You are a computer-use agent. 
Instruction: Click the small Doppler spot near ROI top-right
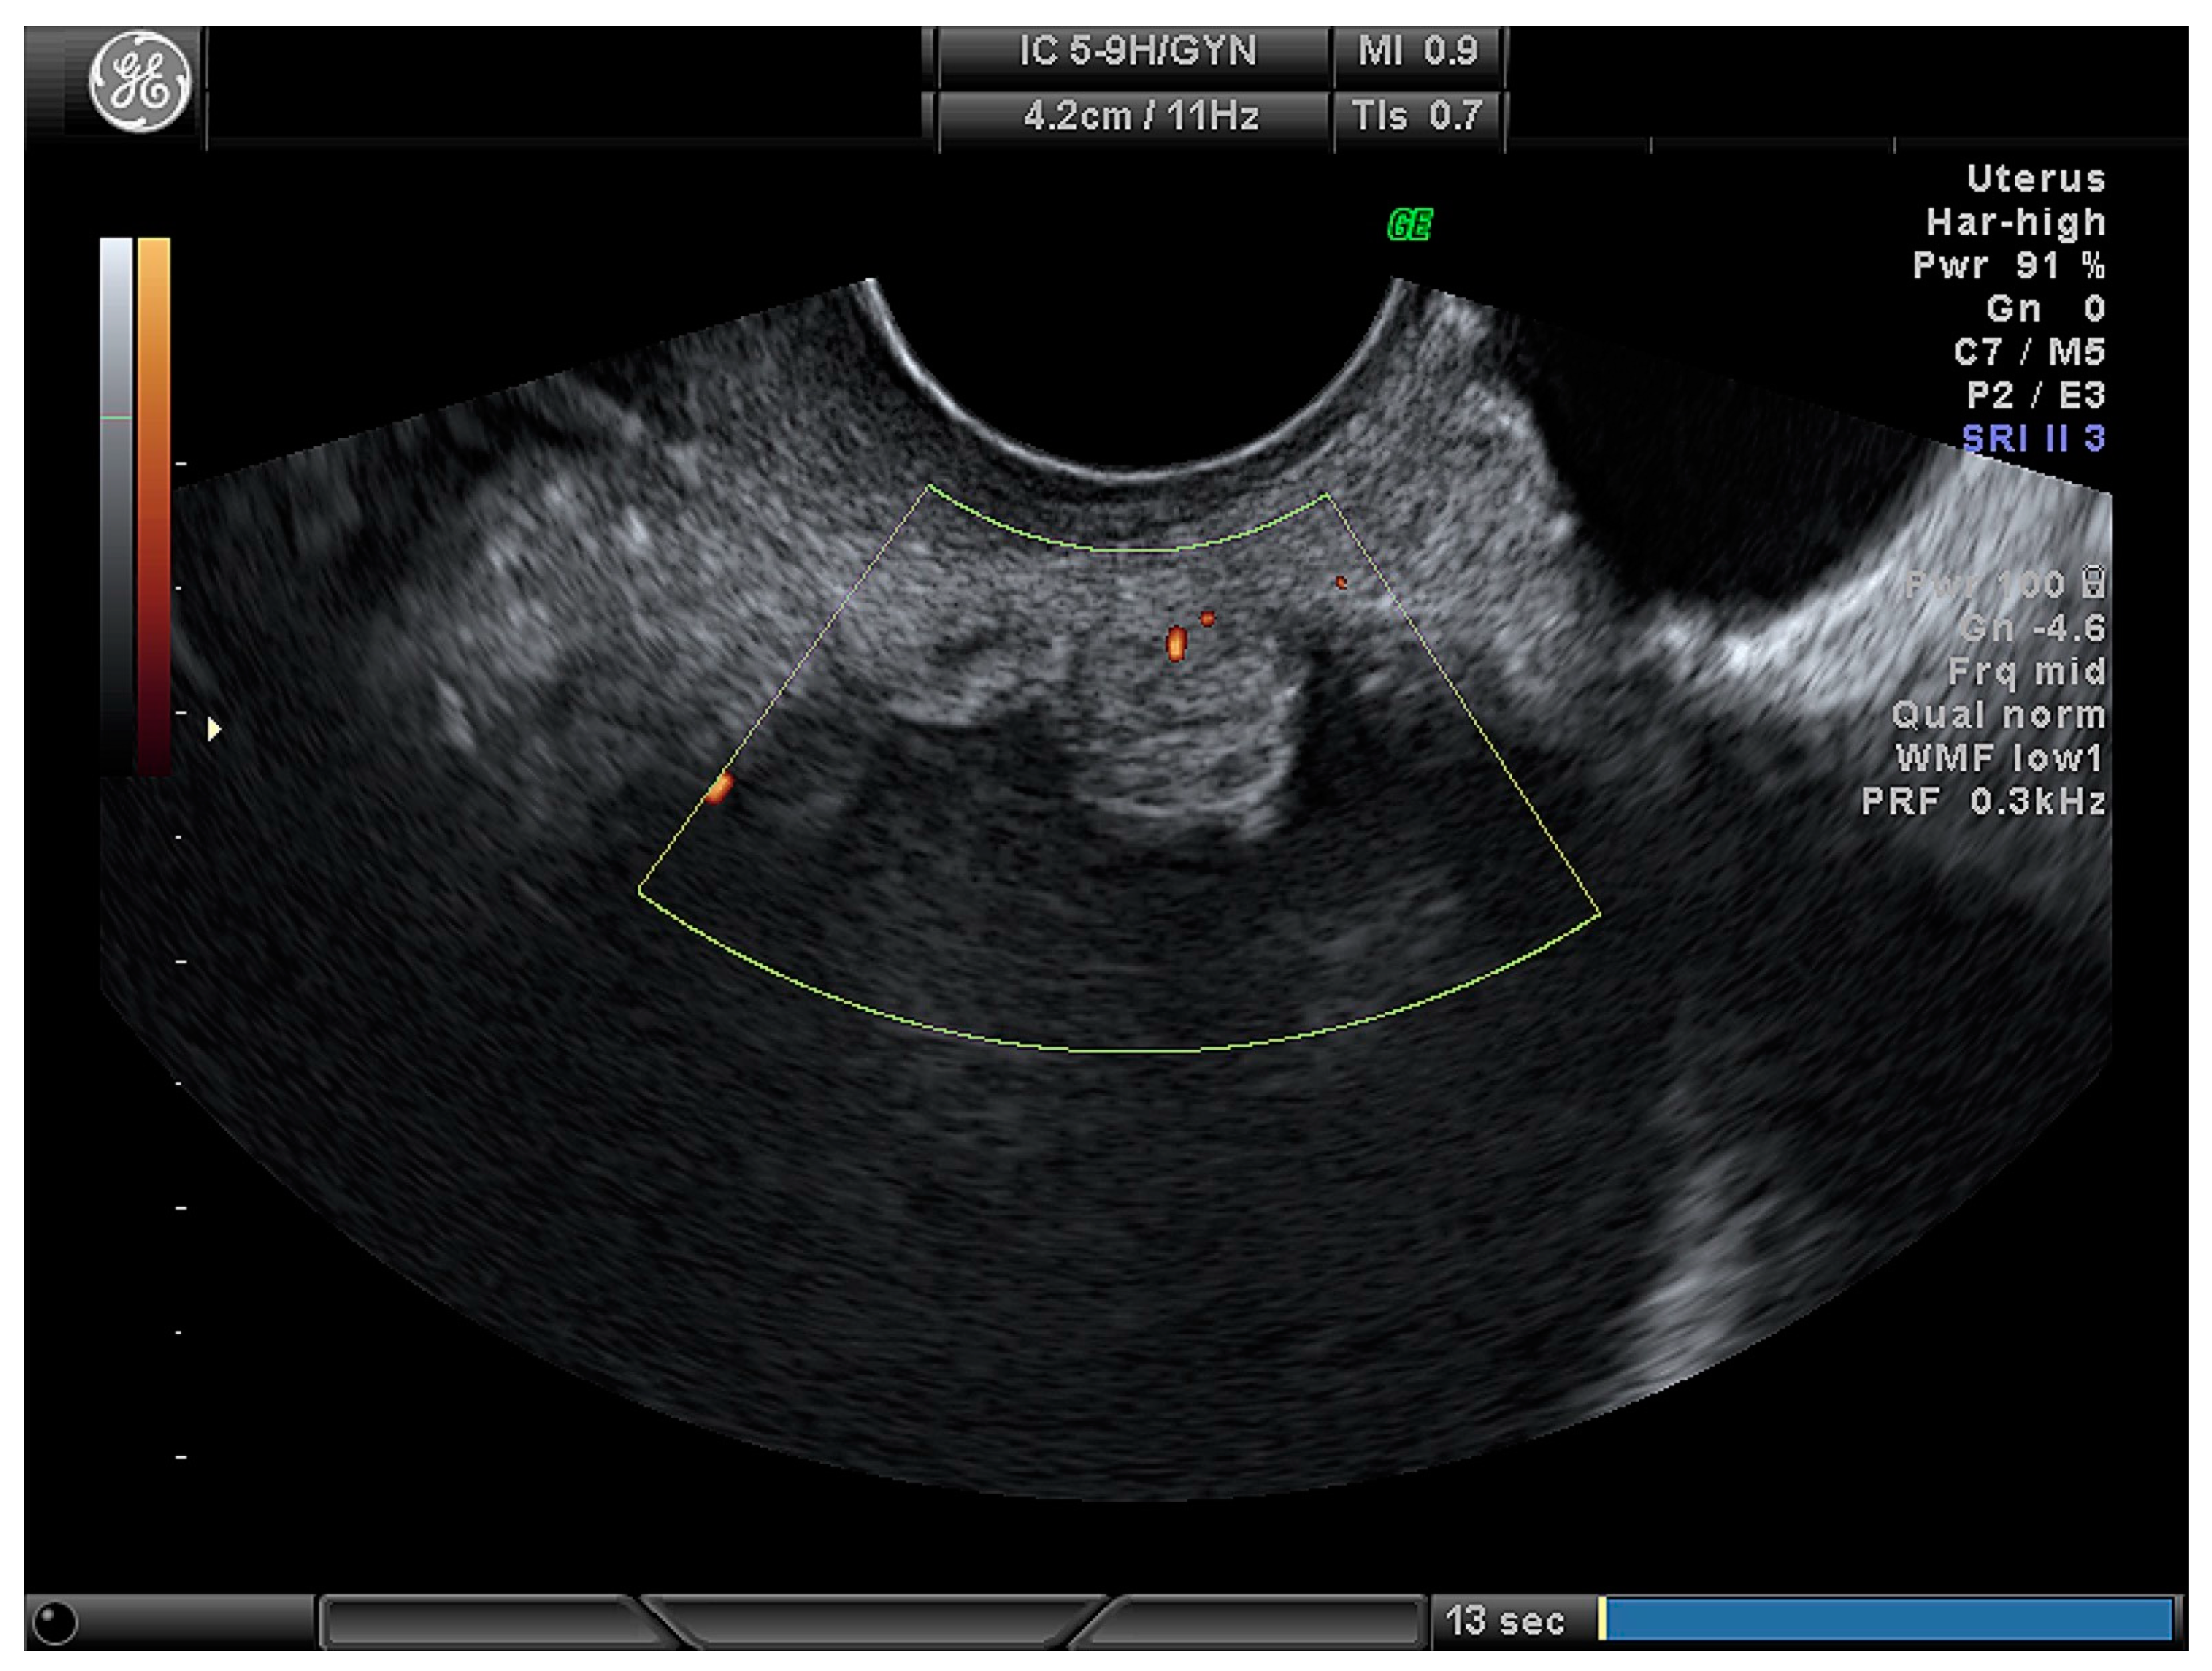[1341, 583]
